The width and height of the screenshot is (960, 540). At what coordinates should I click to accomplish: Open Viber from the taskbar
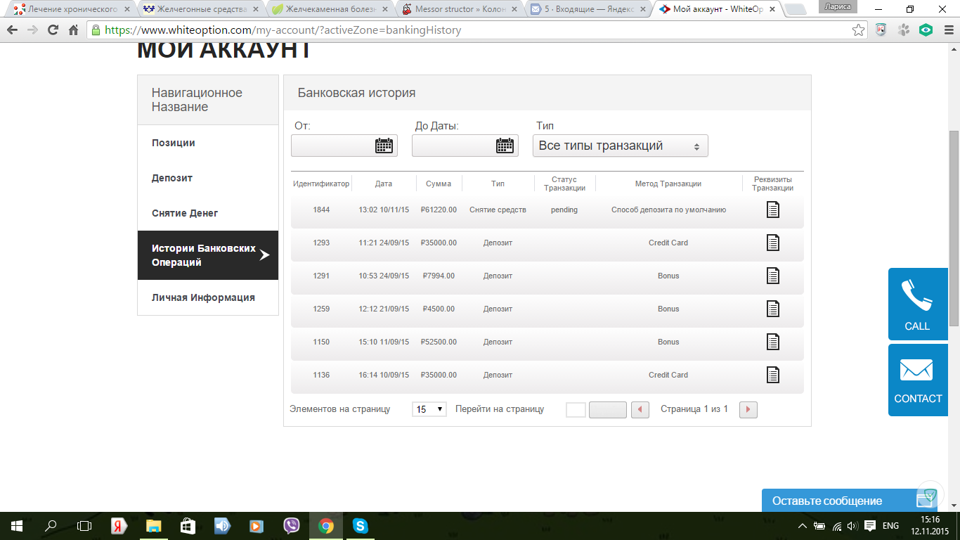[291, 526]
